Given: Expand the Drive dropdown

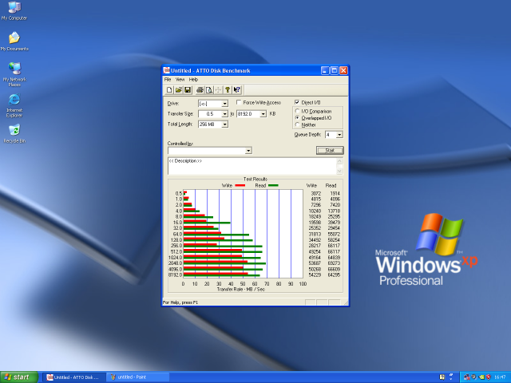Looking at the screenshot, I should tap(225, 104).
